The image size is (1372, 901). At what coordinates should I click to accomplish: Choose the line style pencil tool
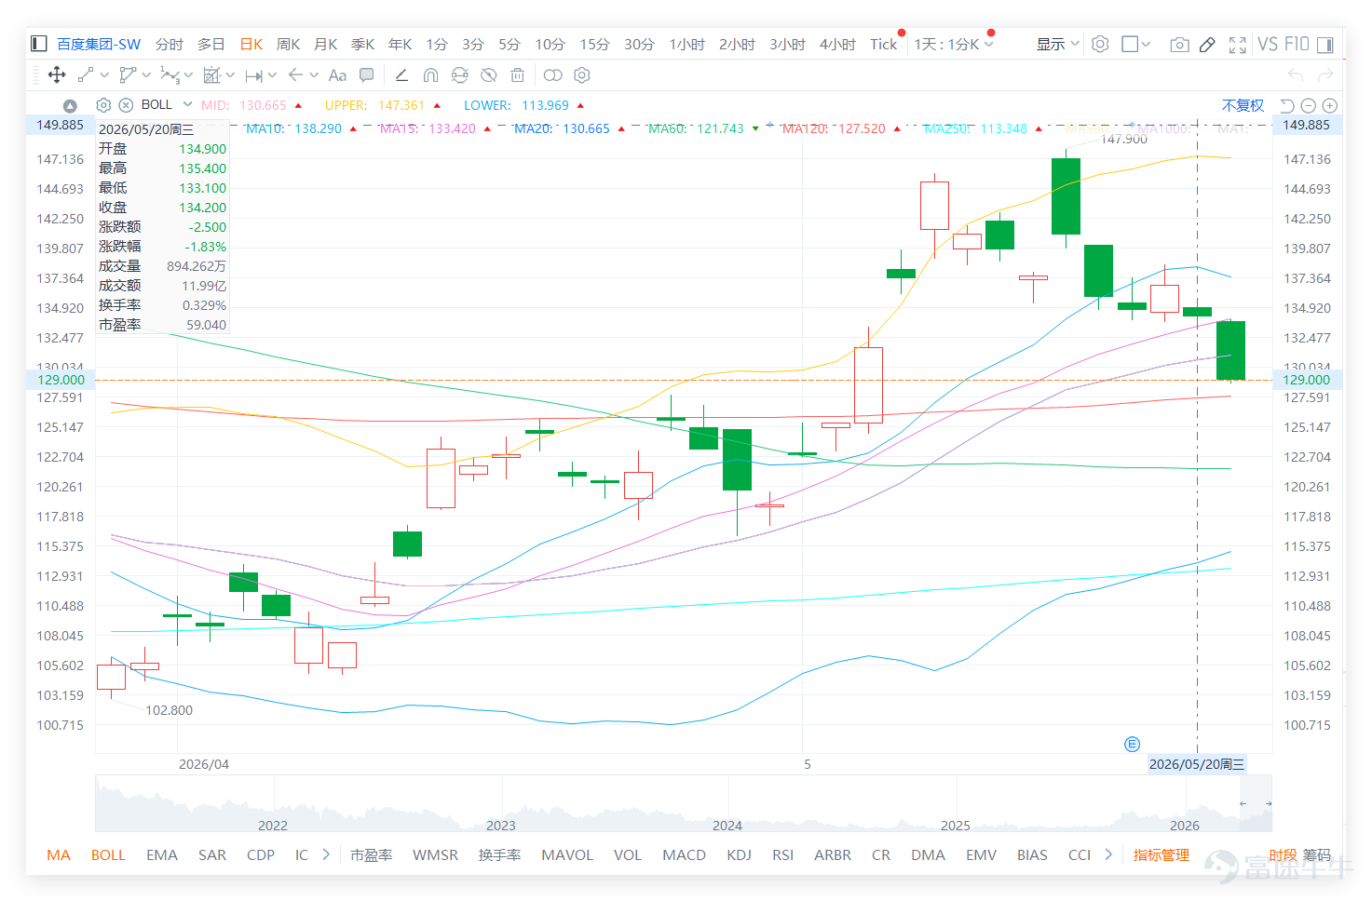click(x=401, y=75)
